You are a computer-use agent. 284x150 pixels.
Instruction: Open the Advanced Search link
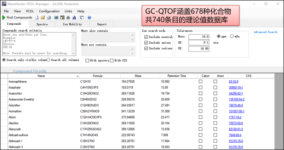266,32
